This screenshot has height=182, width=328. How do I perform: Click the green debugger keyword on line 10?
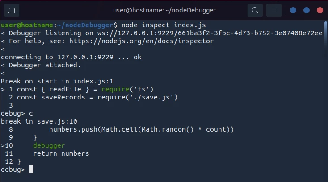pyautogui.click(x=49, y=145)
